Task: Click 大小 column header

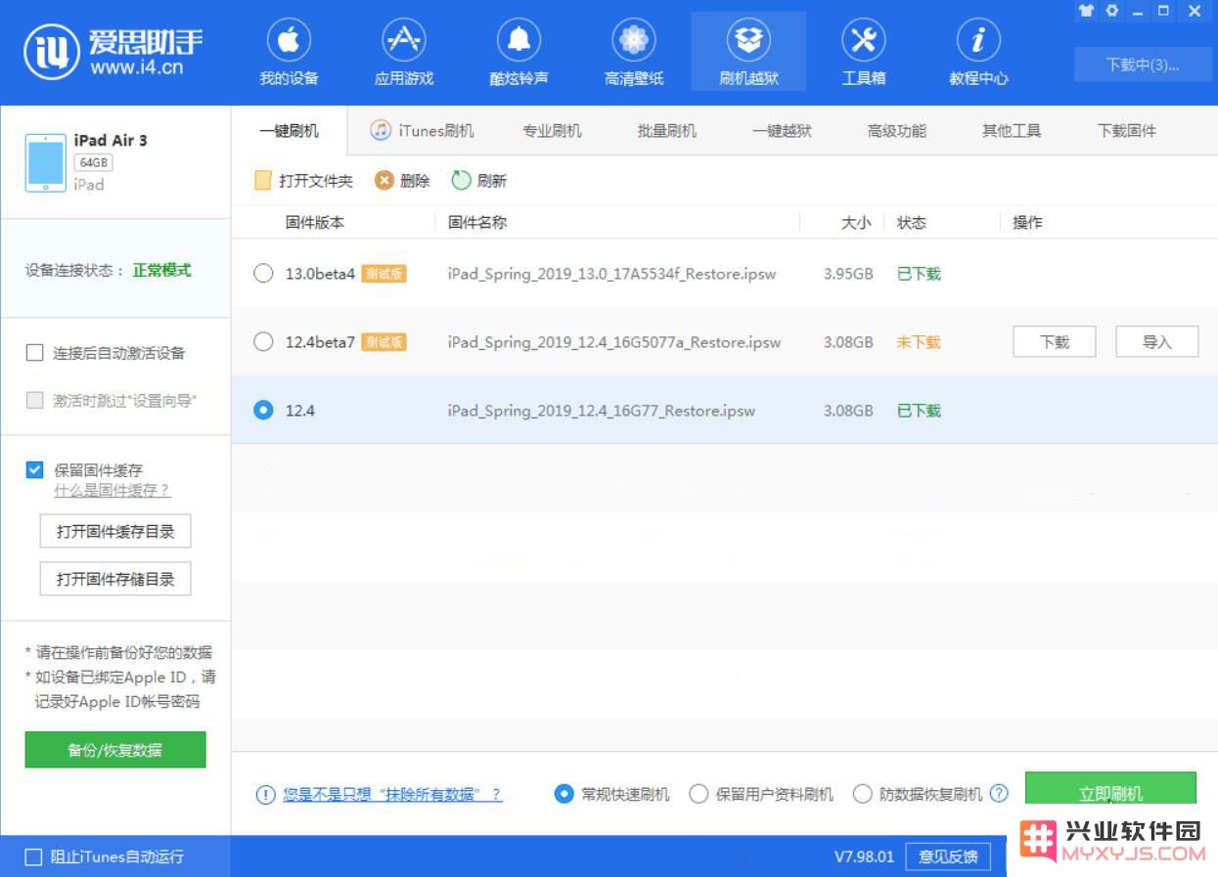Action: coord(856,223)
